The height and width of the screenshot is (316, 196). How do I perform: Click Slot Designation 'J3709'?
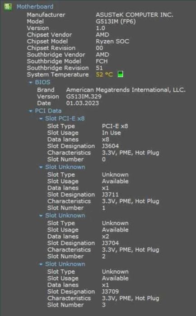[x=110, y=292]
